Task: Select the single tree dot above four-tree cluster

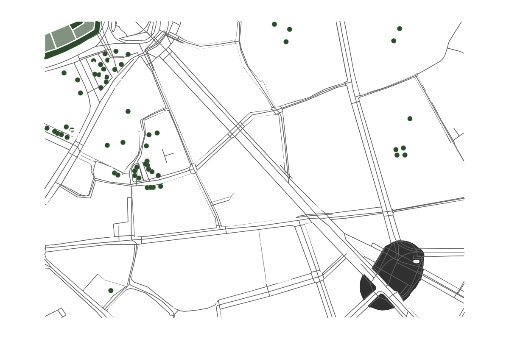Action: (x=410, y=119)
